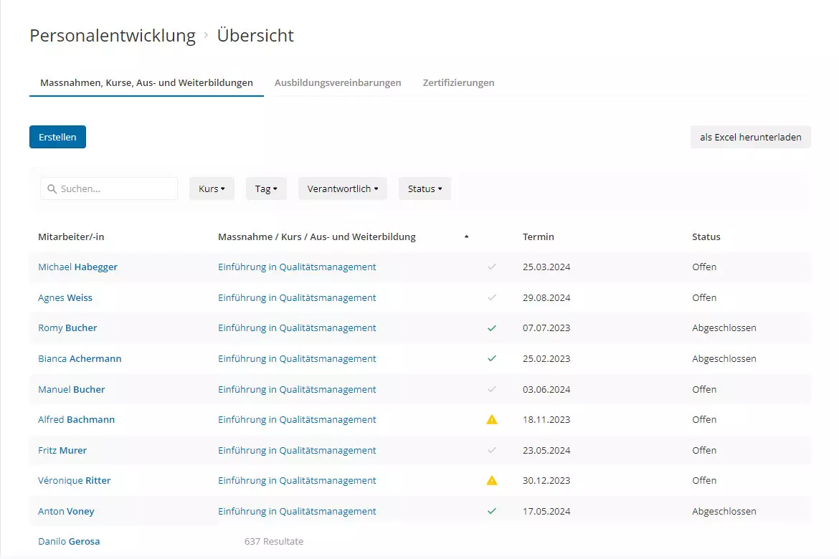Download the list via als Excel herunterladen
The image size is (839, 559).
coord(750,137)
